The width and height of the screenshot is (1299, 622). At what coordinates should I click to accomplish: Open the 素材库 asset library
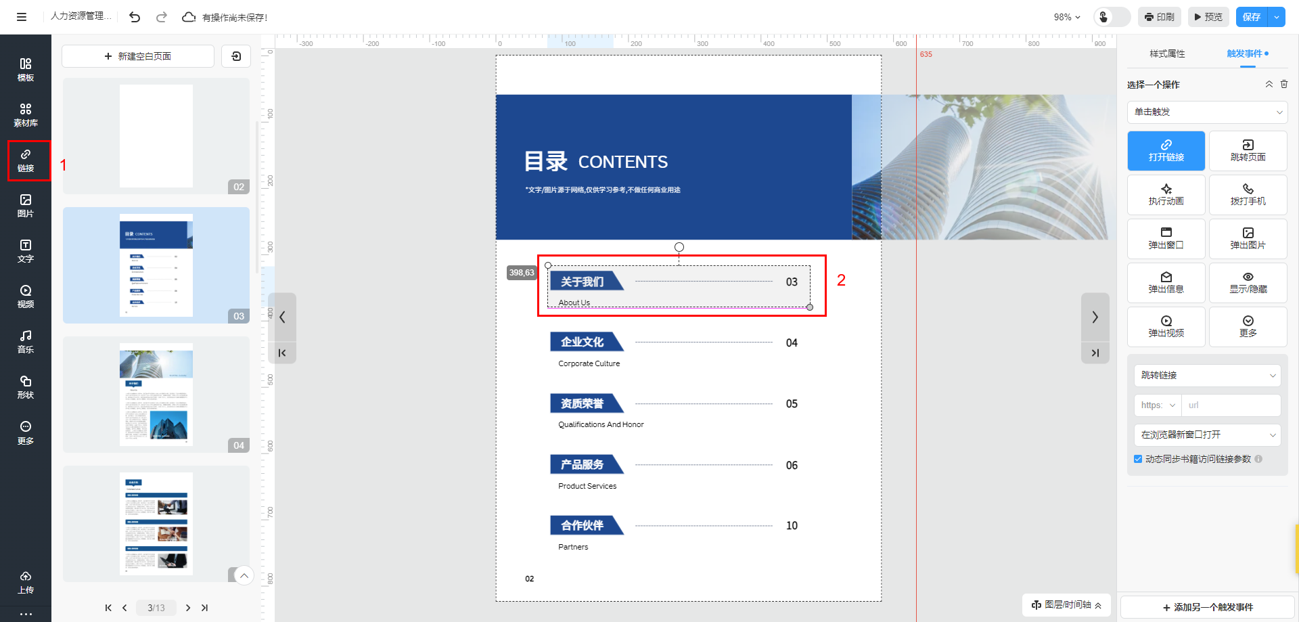25,114
